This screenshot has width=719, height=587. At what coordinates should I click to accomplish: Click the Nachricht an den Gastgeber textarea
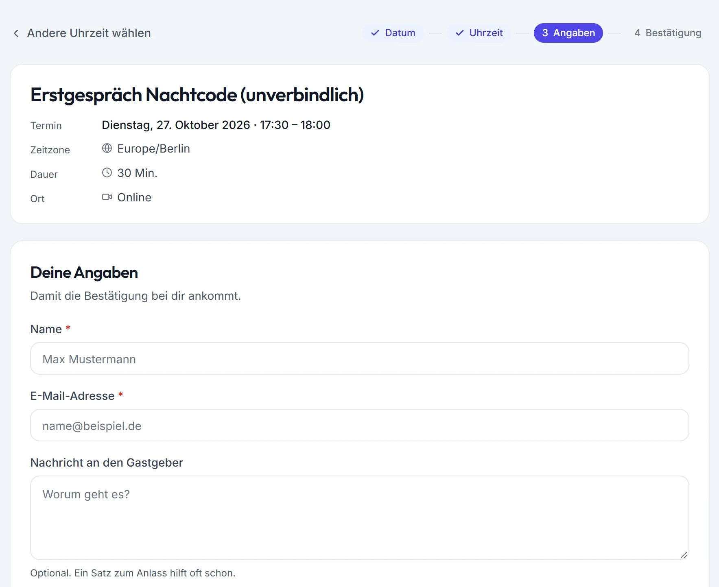tap(359, 518)
